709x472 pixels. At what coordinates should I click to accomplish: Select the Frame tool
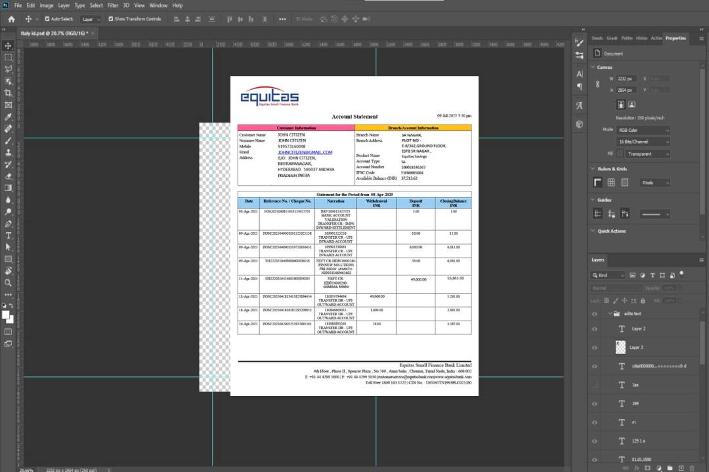pyautogui.click(x=8, y=105)
